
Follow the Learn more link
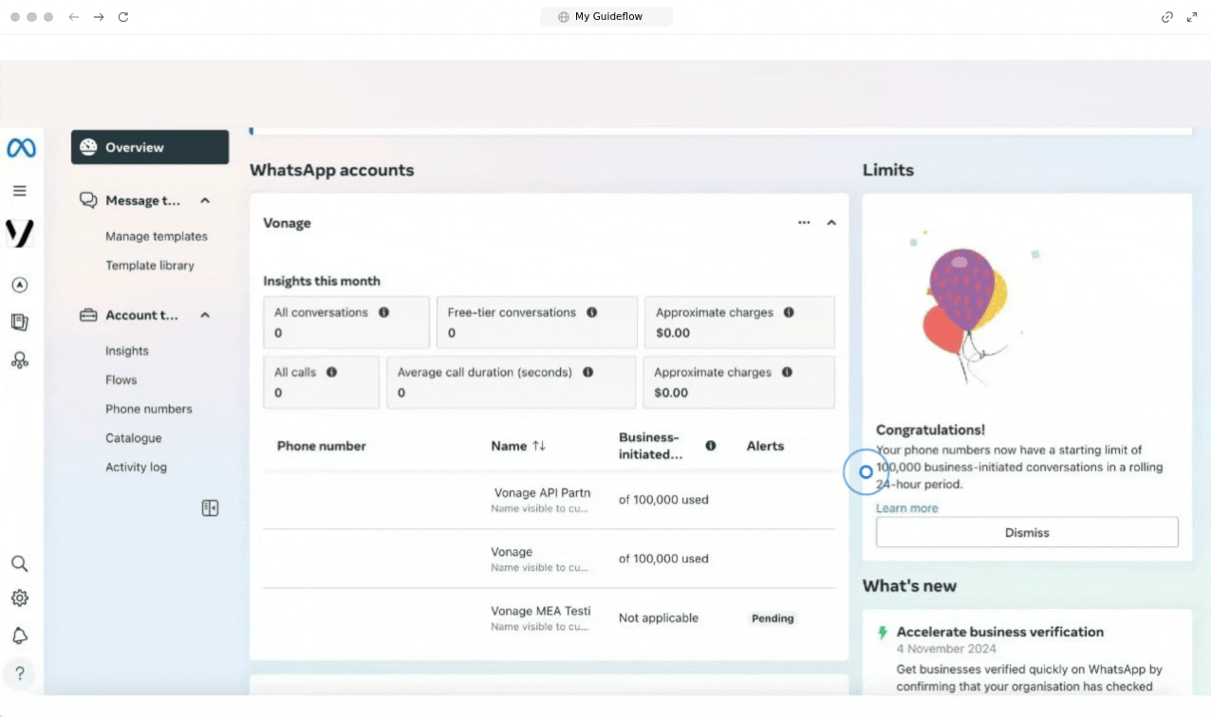(x=906, y=508)
